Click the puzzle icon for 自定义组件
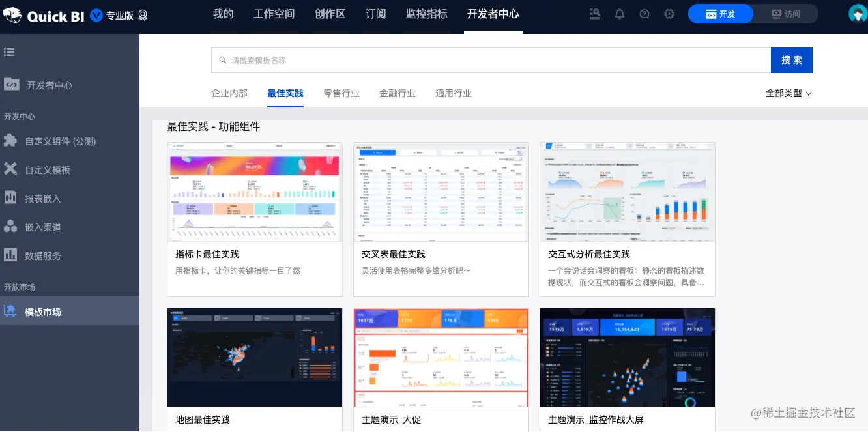This screenshot has height=432, width=868. click(x=10, y=141)
